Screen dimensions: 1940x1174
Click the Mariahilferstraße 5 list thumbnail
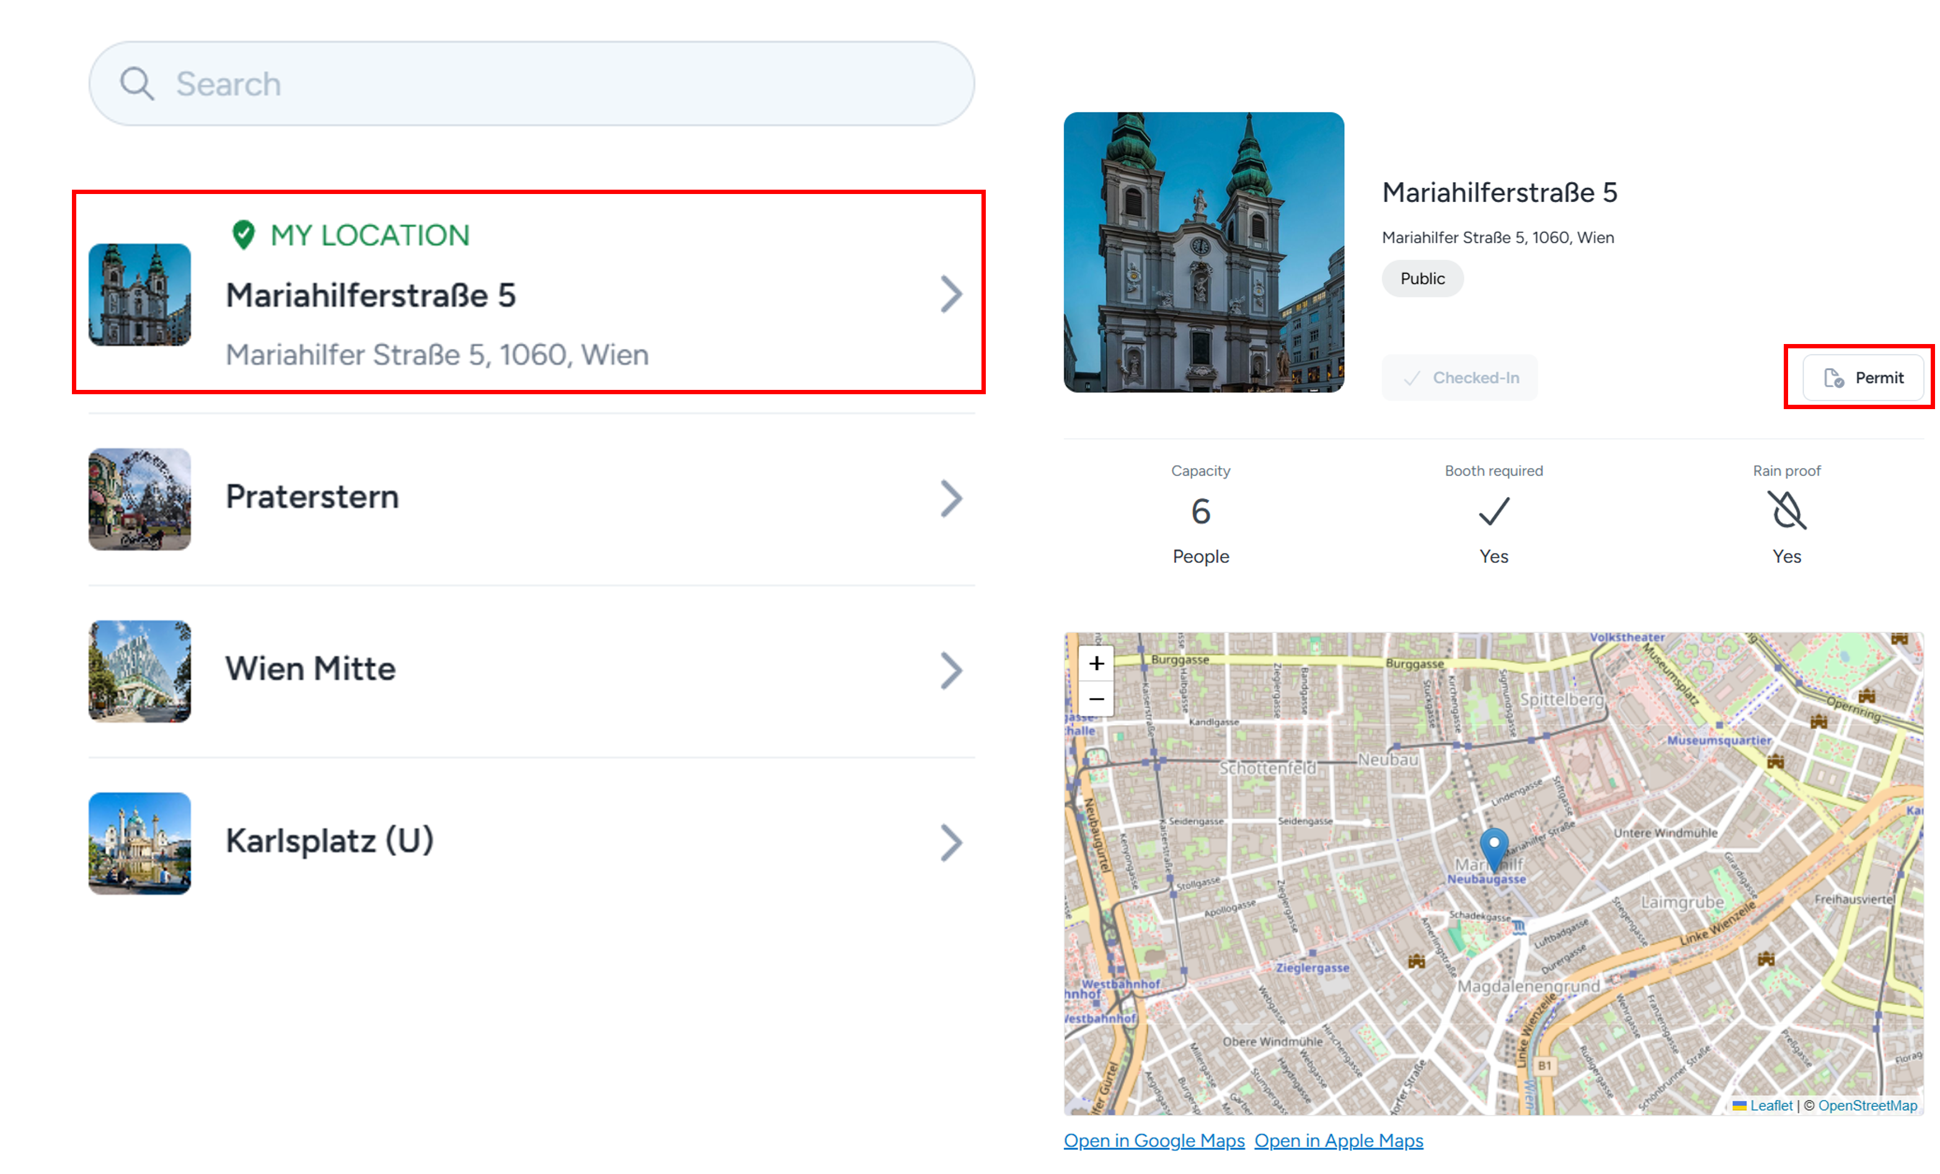pyautogui.click(x=140, y=294)
